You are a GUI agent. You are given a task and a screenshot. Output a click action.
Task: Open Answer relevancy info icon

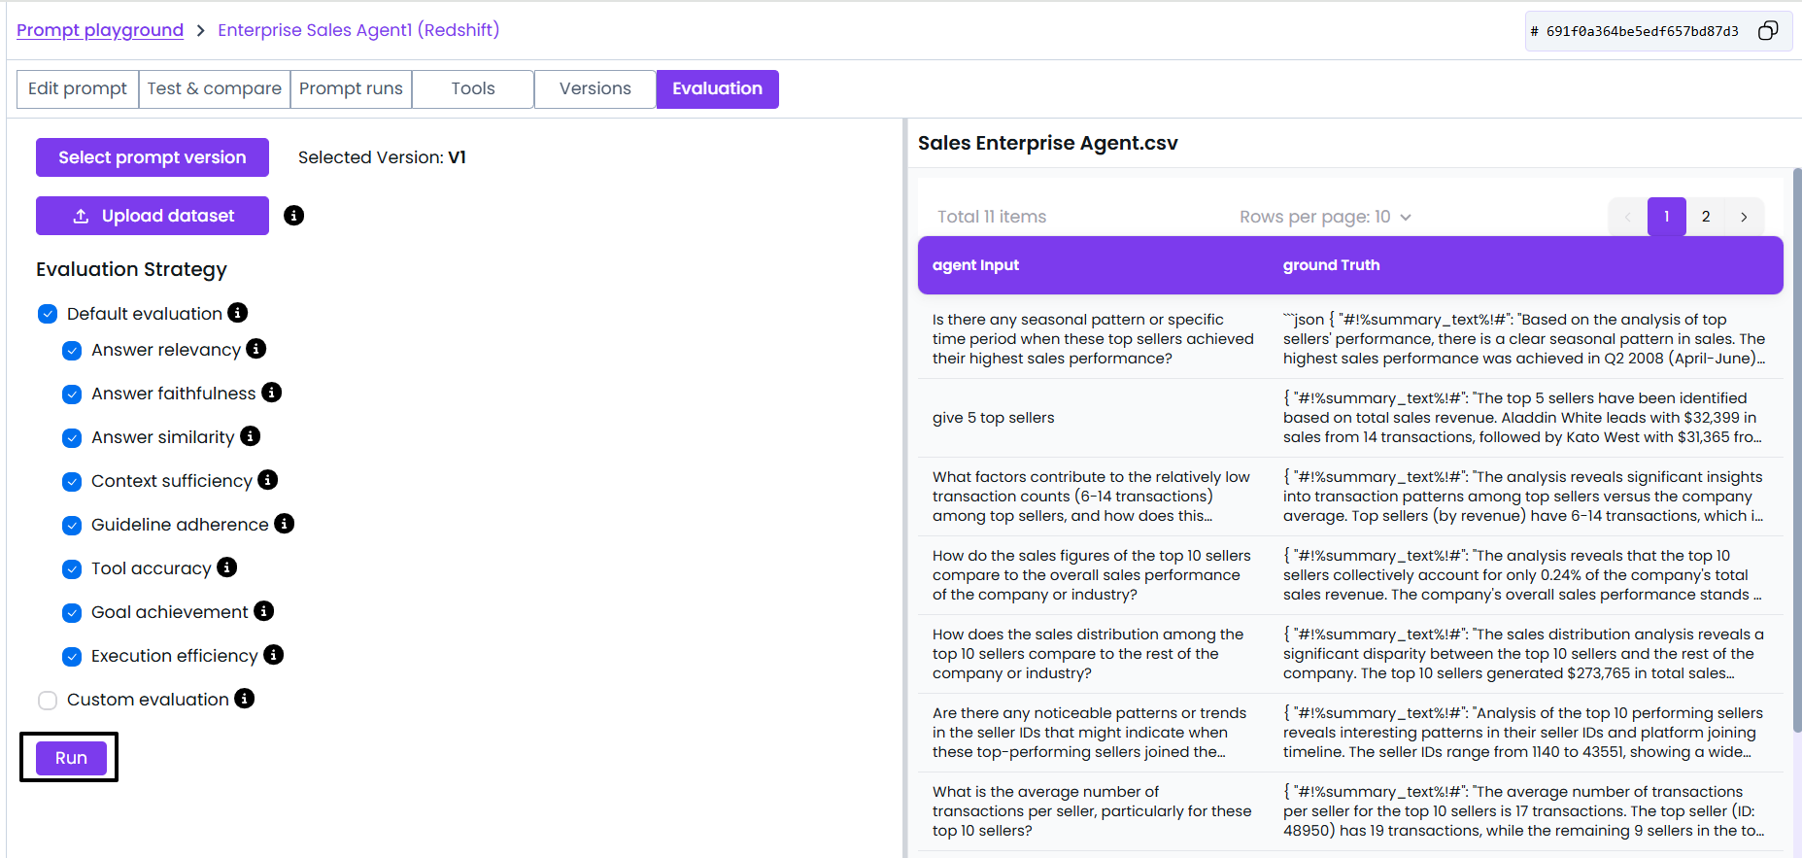tap(256, 349)
